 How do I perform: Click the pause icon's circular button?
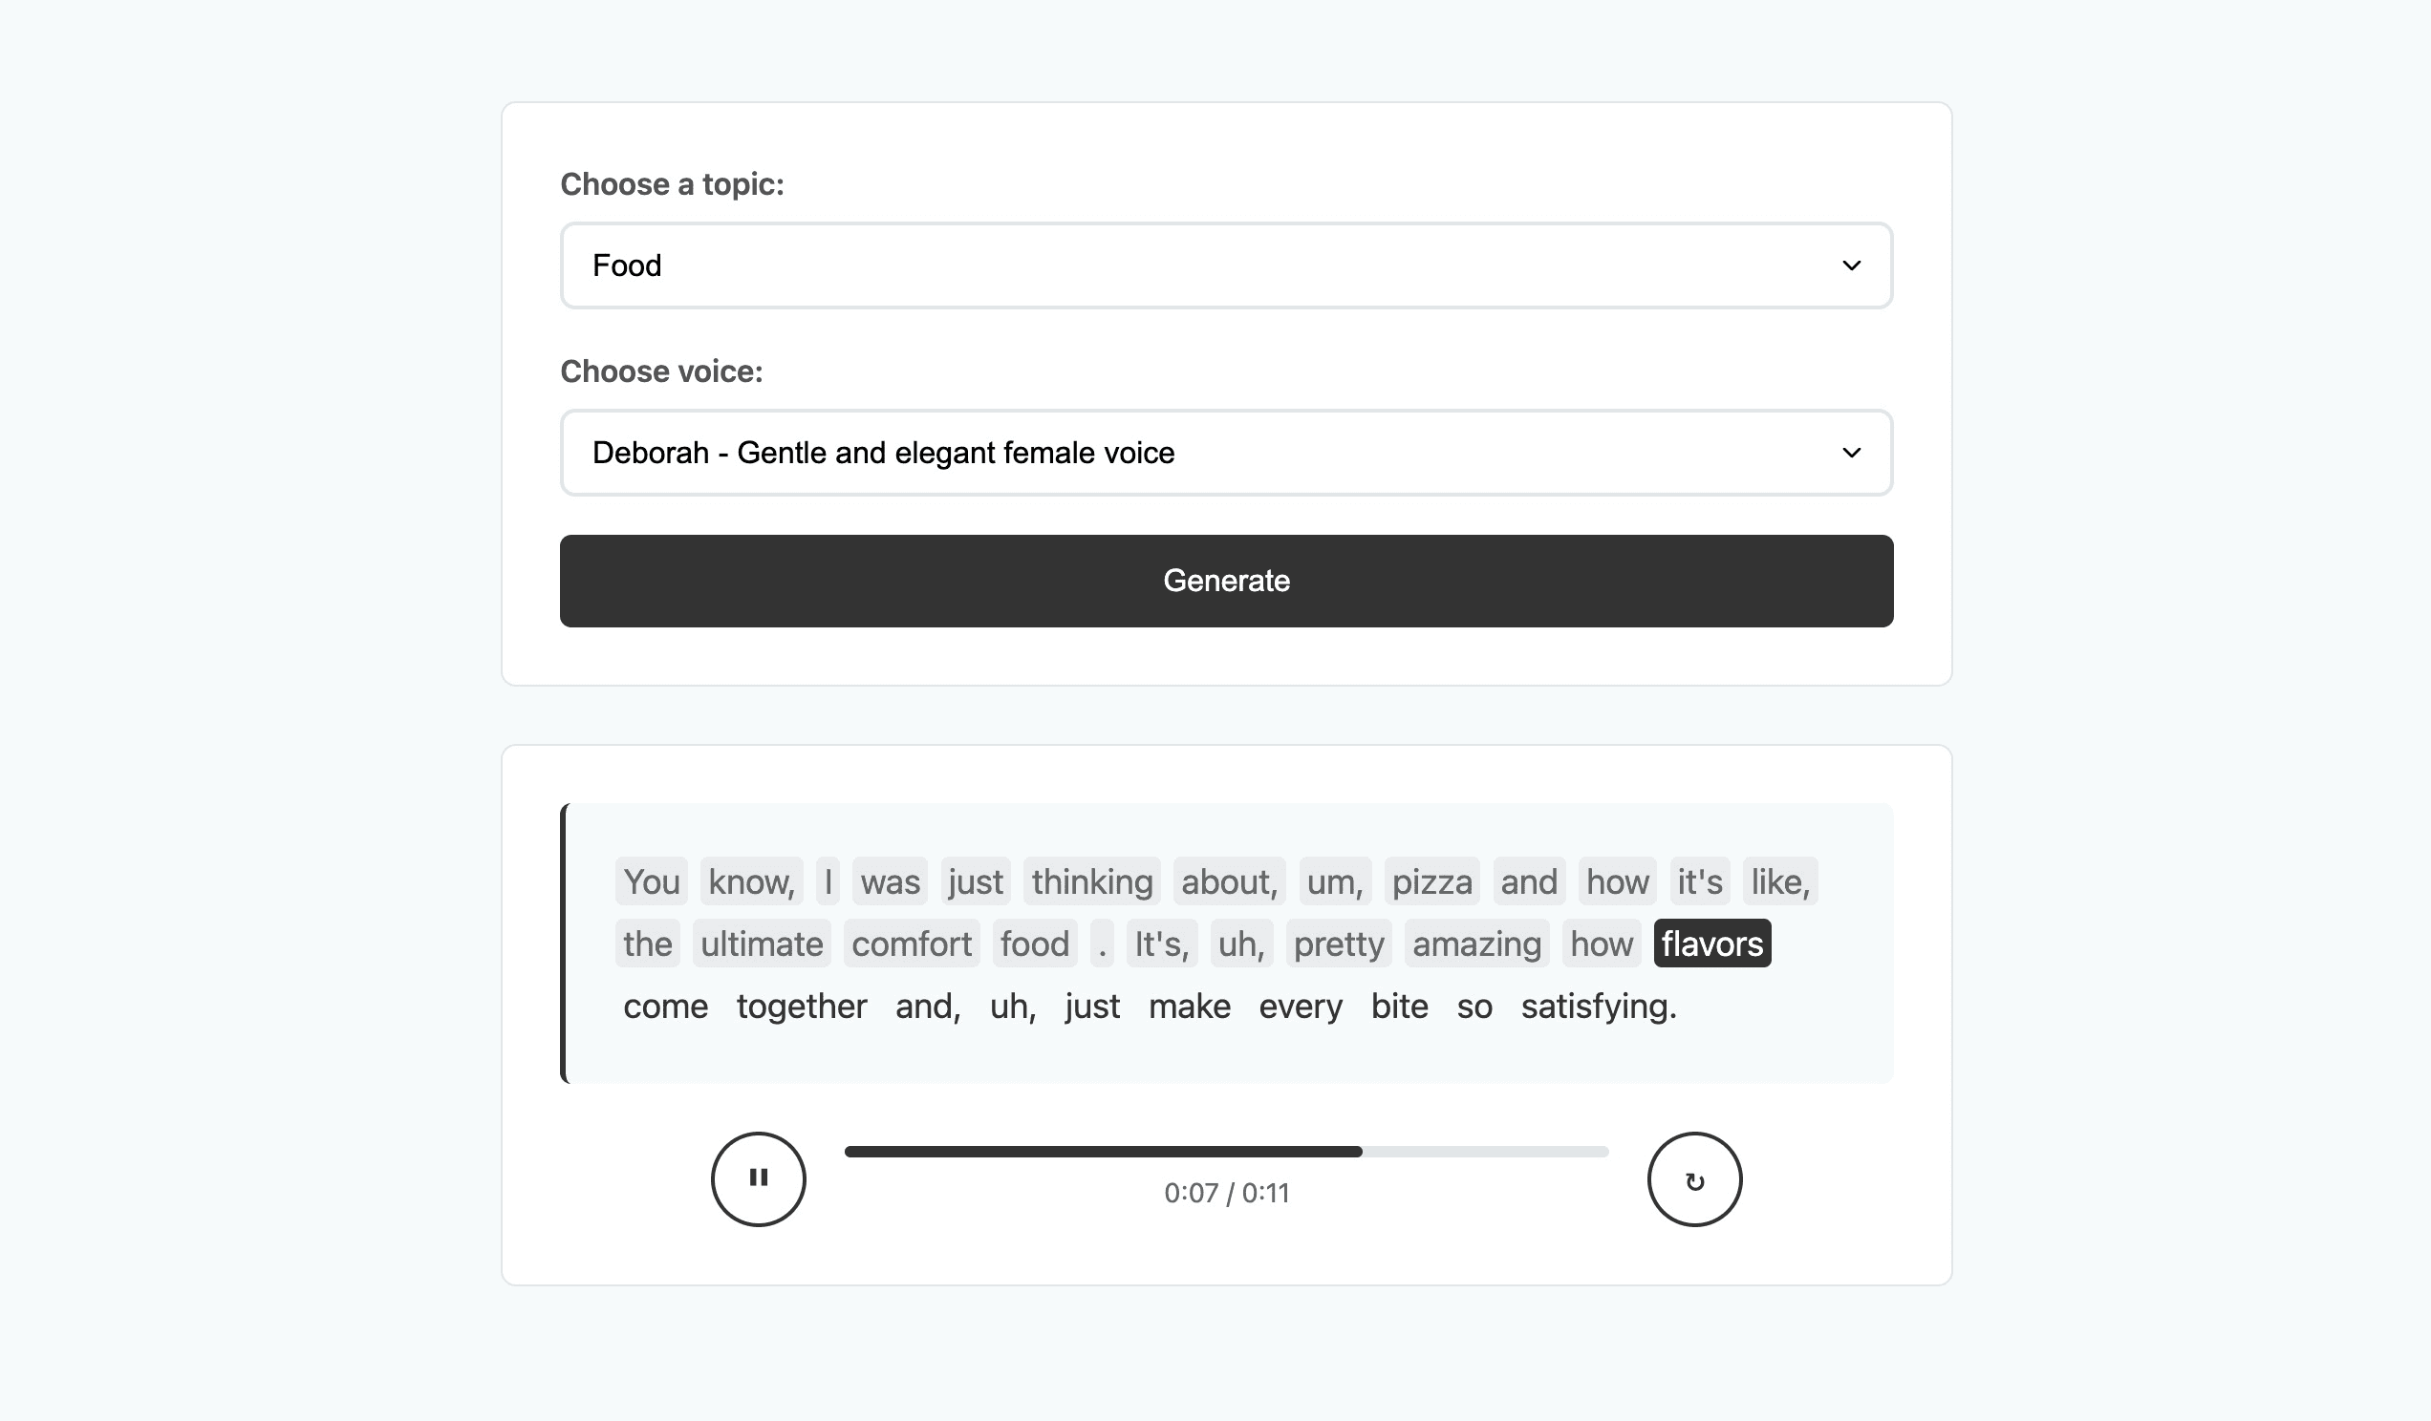tap(758, 1178)
